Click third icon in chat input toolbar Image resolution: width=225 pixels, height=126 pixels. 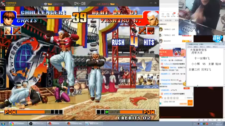pos(168,98)
